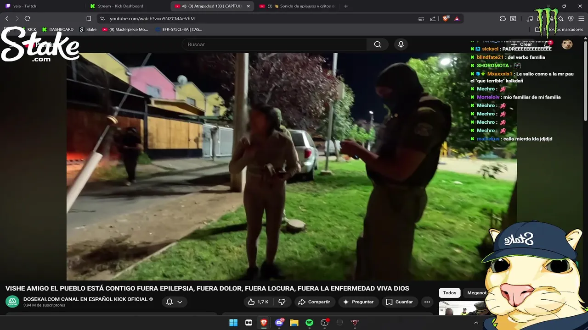Image resolution: width=588 pixels, height=330 pixels.
Task: Close the Atrapados! 133 tab
Action: 249,6
